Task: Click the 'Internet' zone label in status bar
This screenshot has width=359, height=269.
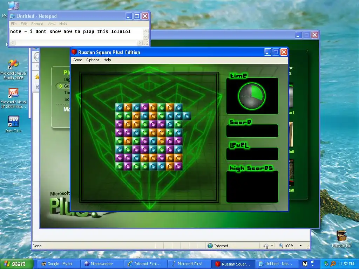Action: (221, 246)
